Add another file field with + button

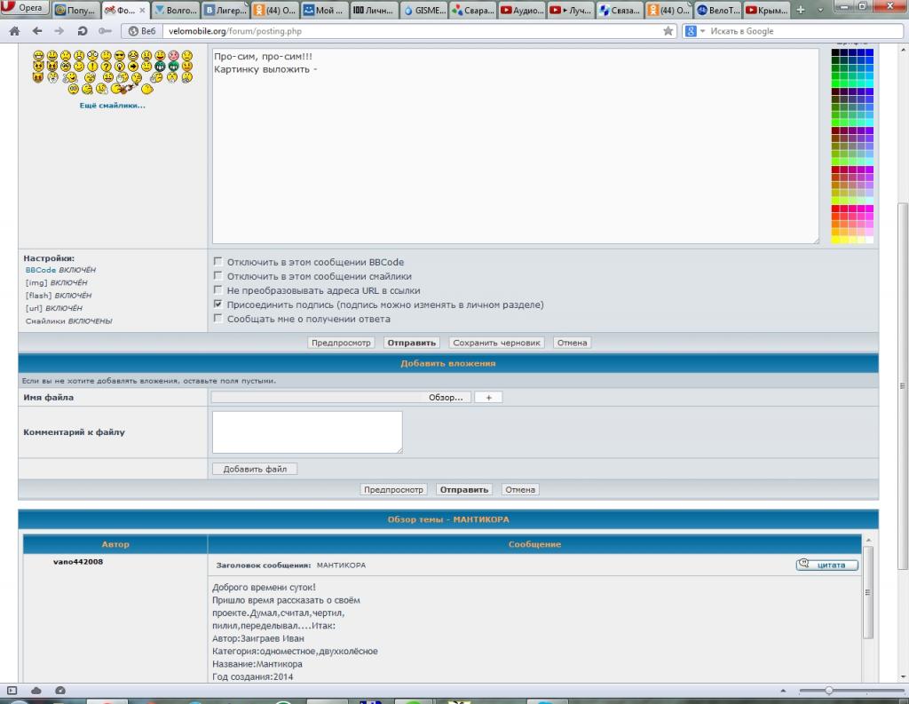[x=489, y=397]
